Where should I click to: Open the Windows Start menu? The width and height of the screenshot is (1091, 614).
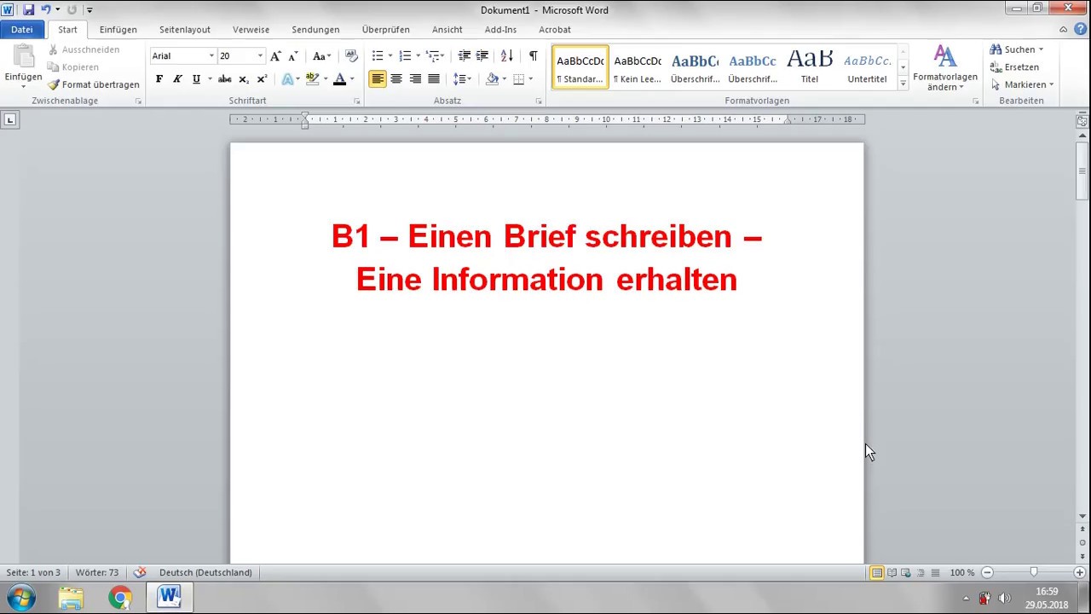click(21, 598)
